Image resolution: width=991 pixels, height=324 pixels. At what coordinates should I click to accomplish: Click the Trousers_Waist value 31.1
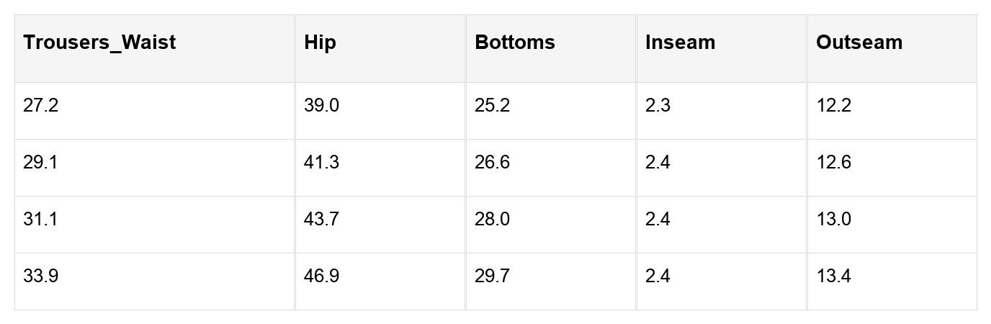coord(41,220)
